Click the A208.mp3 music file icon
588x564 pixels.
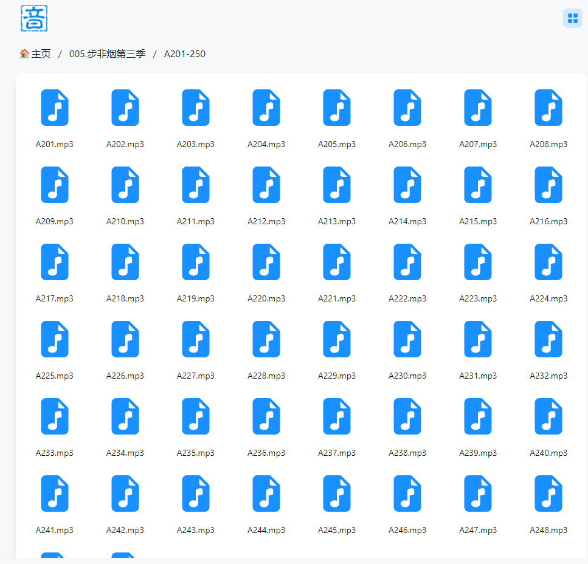[548, 108]
